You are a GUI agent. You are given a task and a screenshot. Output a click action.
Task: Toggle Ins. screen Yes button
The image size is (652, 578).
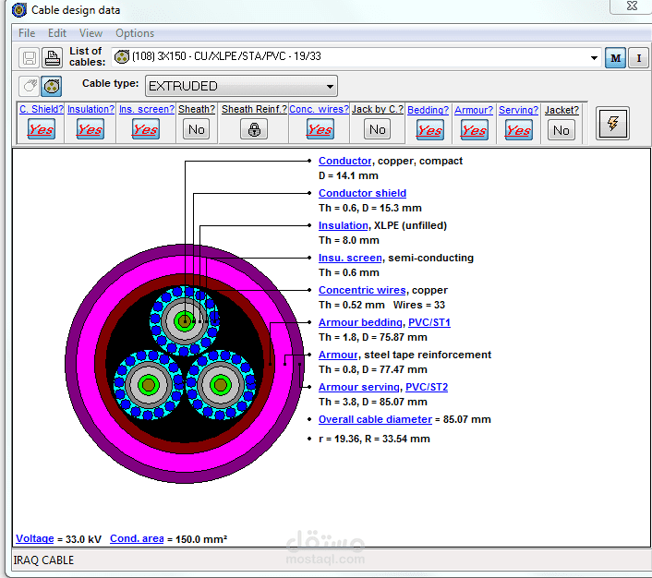pos(146,129)
